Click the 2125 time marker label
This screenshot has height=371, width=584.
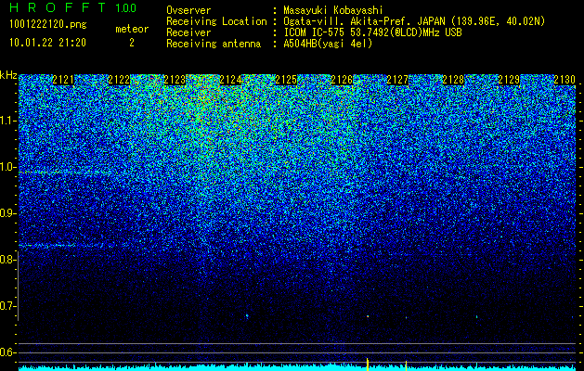point(286,80)
